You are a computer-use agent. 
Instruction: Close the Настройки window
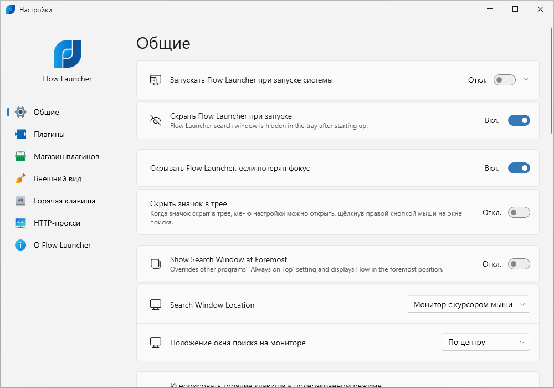pyautogui.click(x=540, y=9)
